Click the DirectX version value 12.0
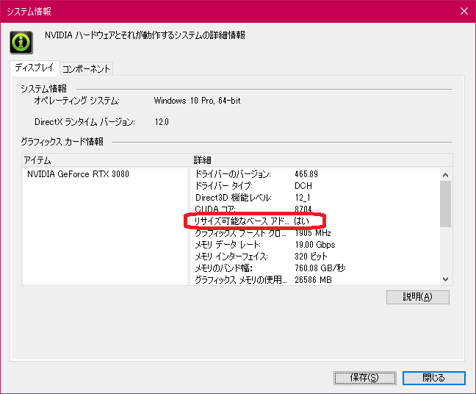Viewport: 476px width, 394px height. point(162,122)
